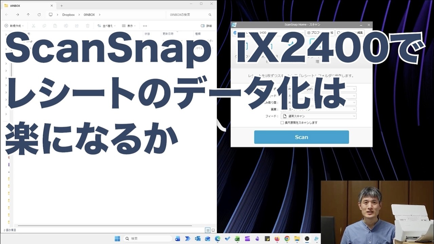The height and width of the screenshot is (244, 434).
Task: Open Microsoft To Do from taskbar
Action: (x=228, y=239)
